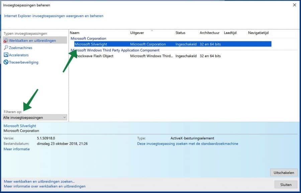Open the Traceerbeveiliging category label

click(x=24, y=62)
